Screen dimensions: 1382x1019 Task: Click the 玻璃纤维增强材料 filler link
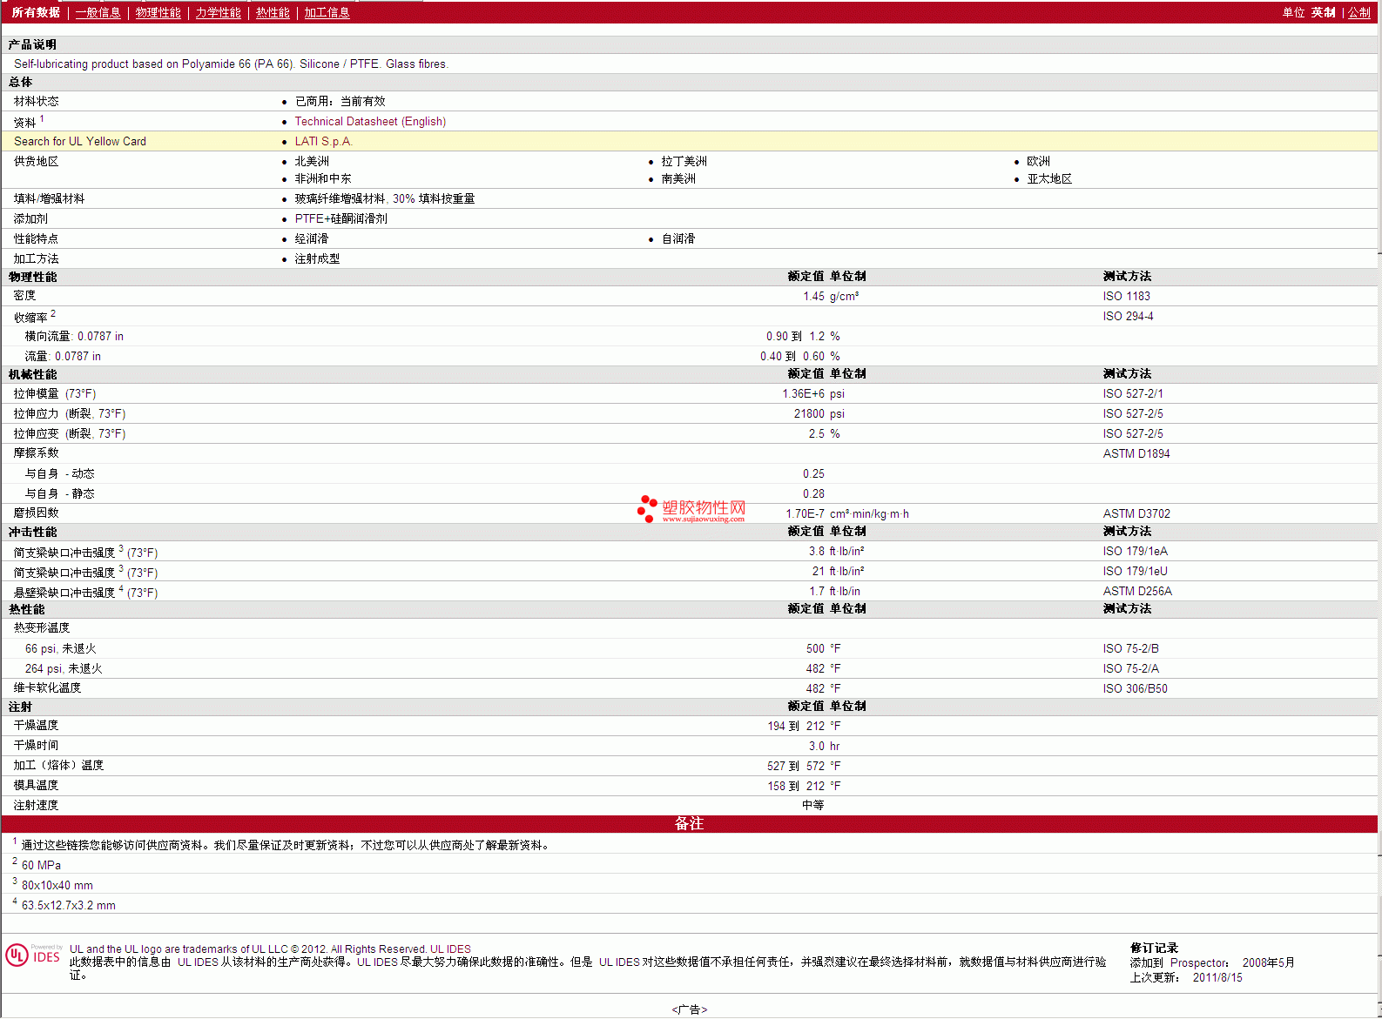tap(340, 199)
